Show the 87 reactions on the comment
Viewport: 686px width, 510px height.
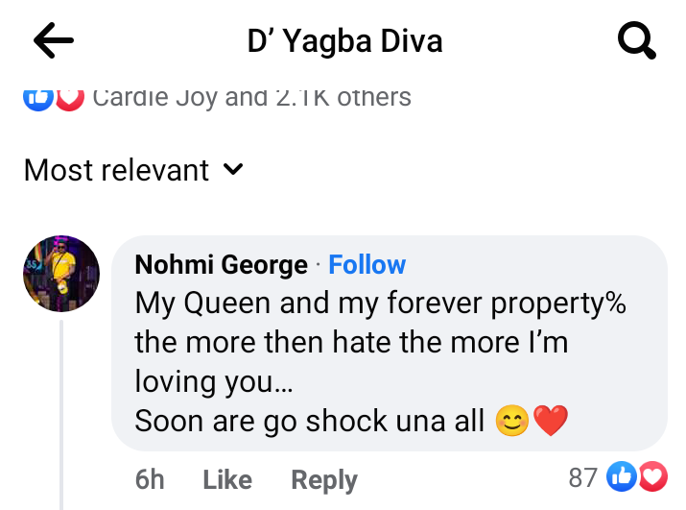582,476
